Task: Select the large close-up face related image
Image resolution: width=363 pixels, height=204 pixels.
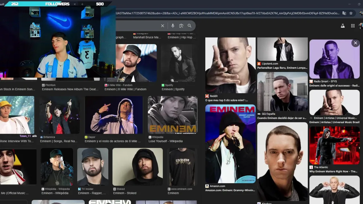Action: [282, 161]
